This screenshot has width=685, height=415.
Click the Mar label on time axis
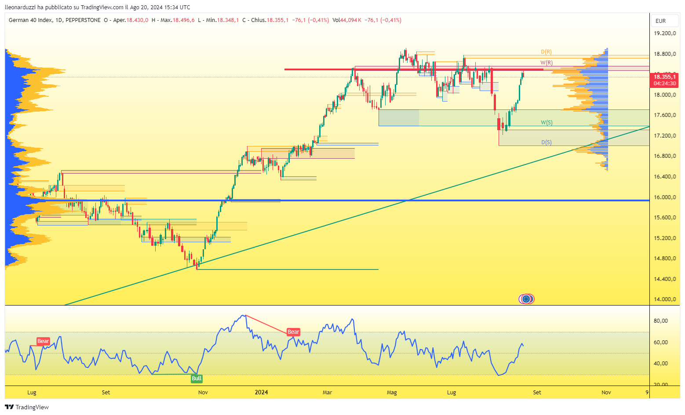(327, 392)
